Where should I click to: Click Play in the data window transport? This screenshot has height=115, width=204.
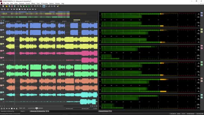coord(14,109)
